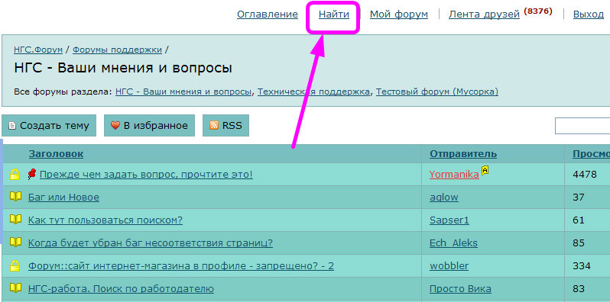This screenshot has width=610, height=302.
Task: View the profile of user wobbler
Action: (449, 266)
